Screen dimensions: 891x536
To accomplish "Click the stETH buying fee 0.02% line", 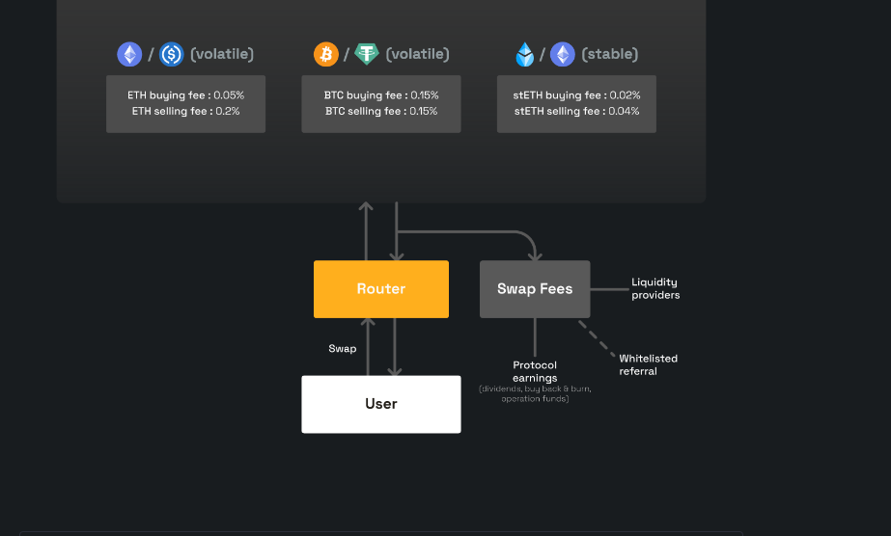I will tap(576, 95).
